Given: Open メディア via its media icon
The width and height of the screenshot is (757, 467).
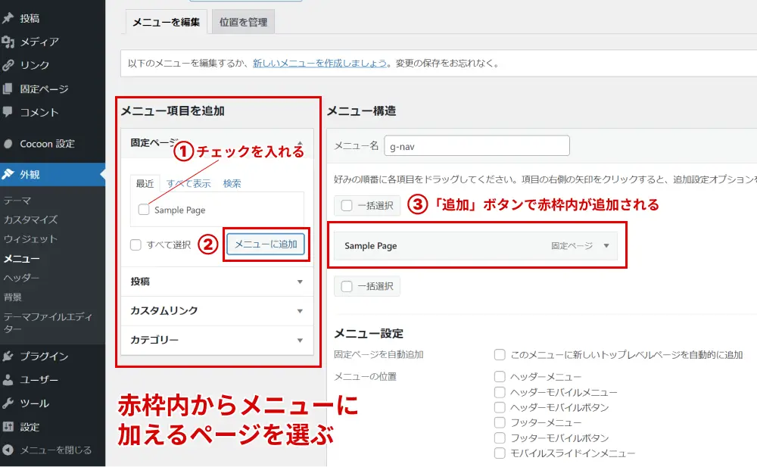Looking at the screenshot, I should [8, 42].
